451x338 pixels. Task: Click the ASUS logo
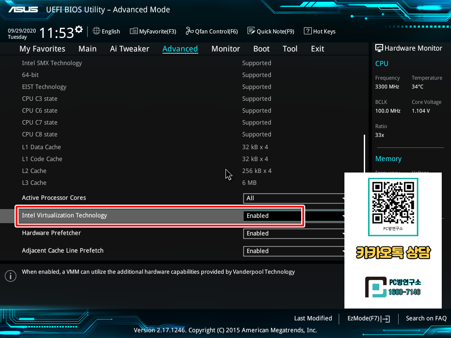pyautogui.click(x=23, y=10)
